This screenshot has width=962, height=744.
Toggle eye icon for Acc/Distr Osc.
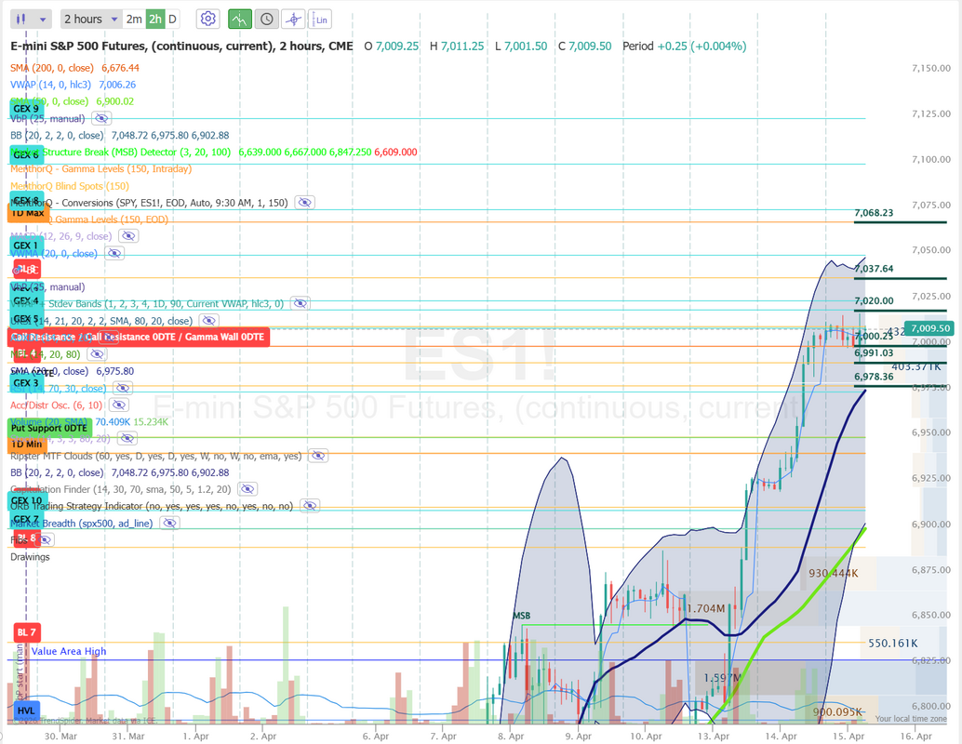tap(118, 405)
